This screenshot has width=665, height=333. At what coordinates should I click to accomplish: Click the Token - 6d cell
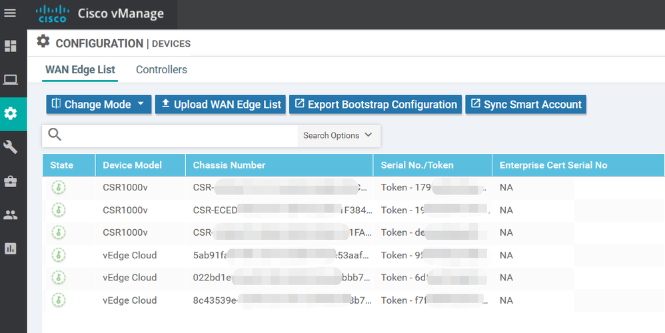[433, 278]
